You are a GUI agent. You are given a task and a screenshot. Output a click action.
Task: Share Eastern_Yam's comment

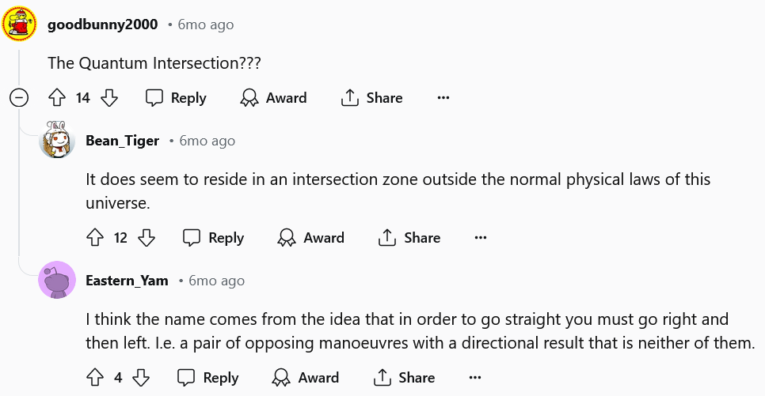pos(404,378)
